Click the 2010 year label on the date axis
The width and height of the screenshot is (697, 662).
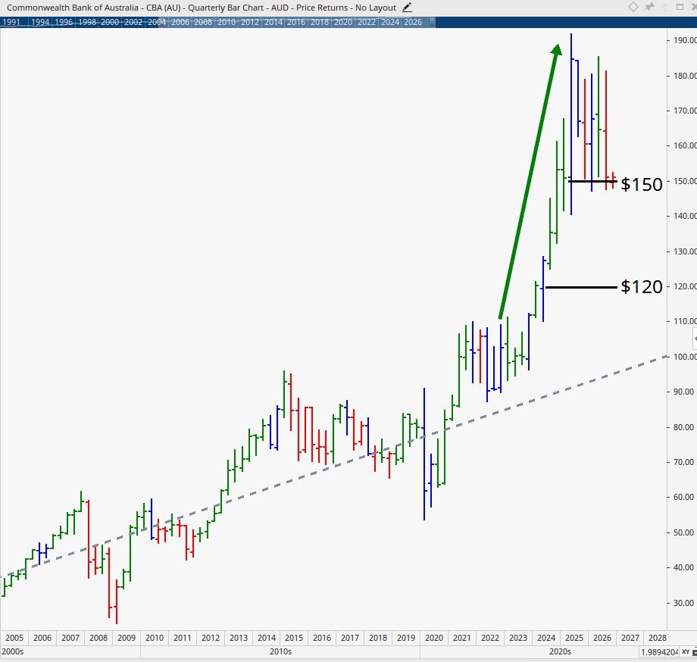click(x=155, y=638)
